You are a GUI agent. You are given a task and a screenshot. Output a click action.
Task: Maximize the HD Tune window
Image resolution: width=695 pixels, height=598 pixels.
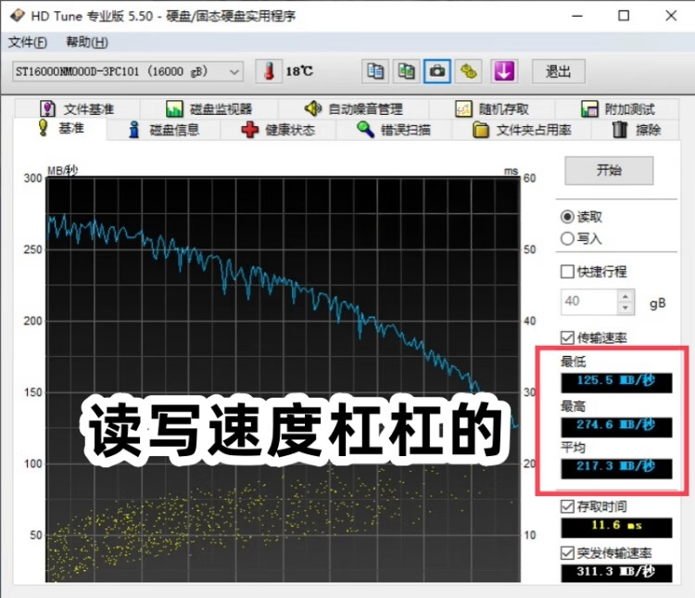624,16
